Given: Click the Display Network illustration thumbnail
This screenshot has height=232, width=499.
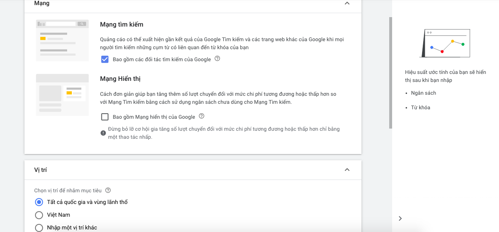Looking at the screenshot, I should (x=62, y=95).
